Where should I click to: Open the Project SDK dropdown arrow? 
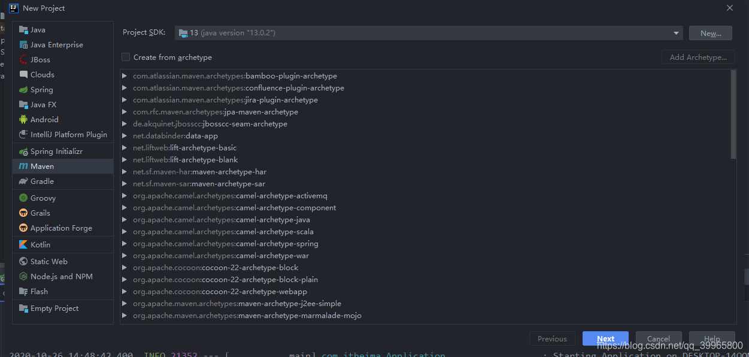(676, 33)
